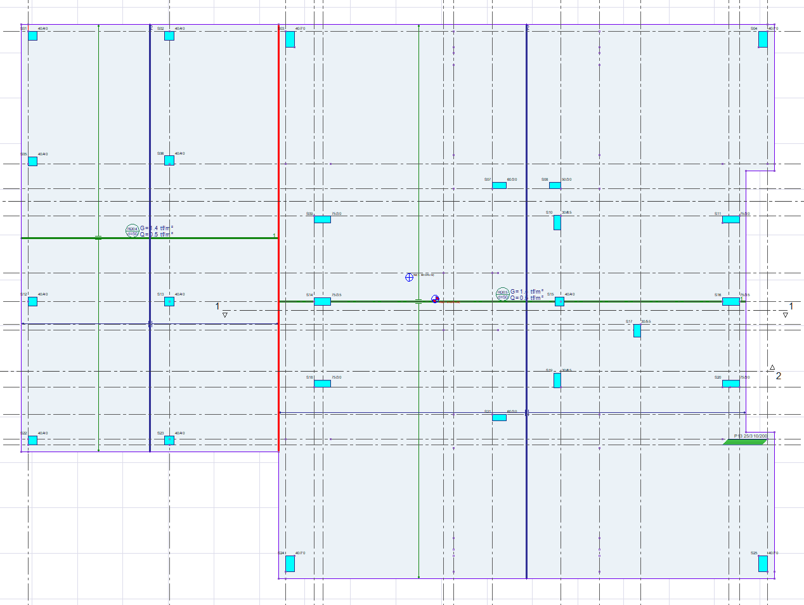804x605 pixels.
Task: Click column S09 horizontal rectangle
Action: [x=322, y=219]
